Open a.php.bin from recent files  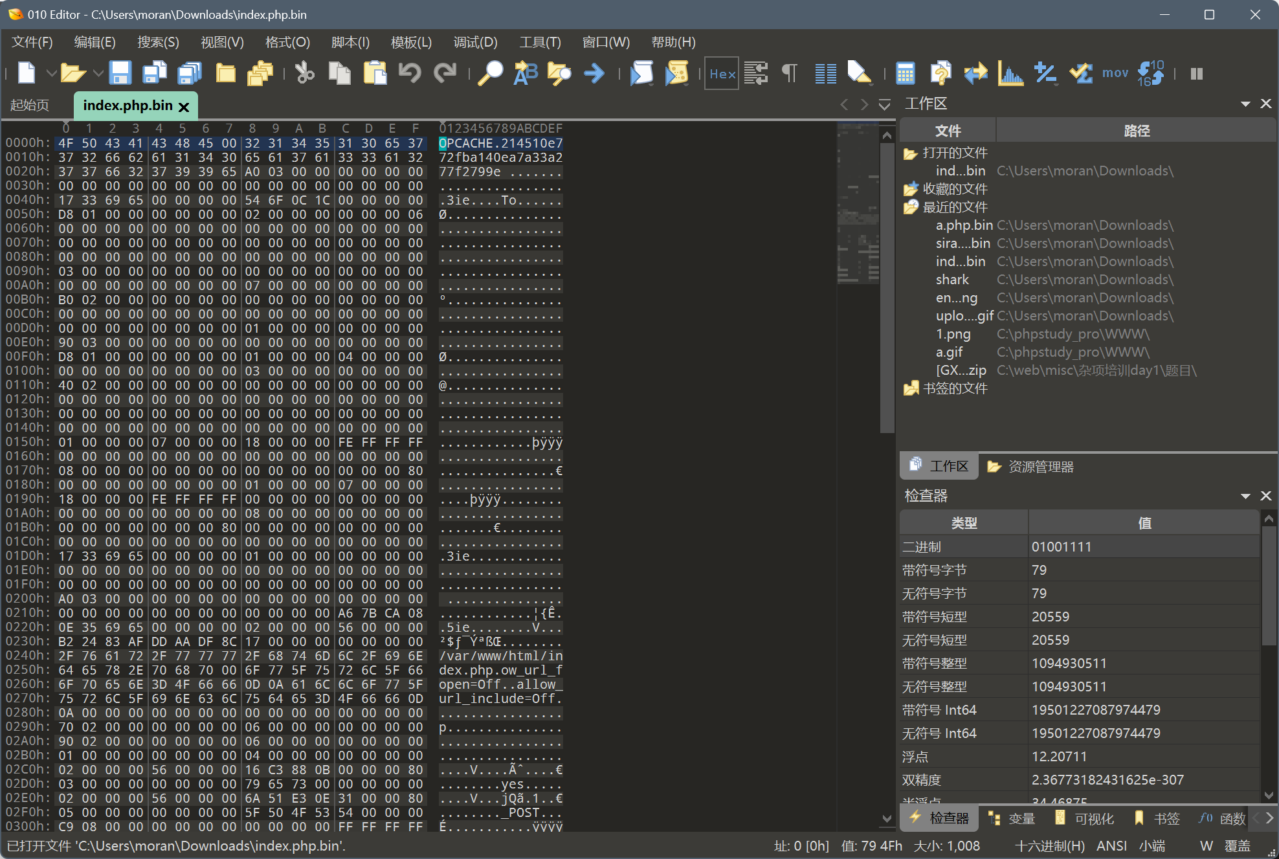click(x=964, y=225)
